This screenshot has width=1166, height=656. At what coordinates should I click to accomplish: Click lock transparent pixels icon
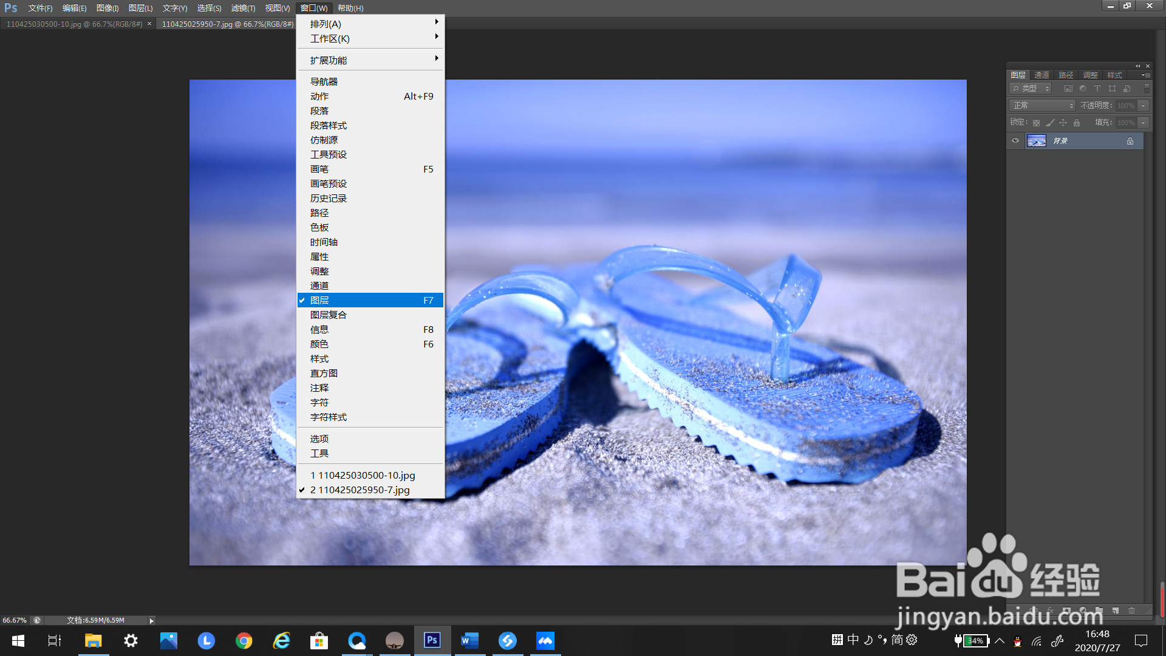click(1037, 123)
